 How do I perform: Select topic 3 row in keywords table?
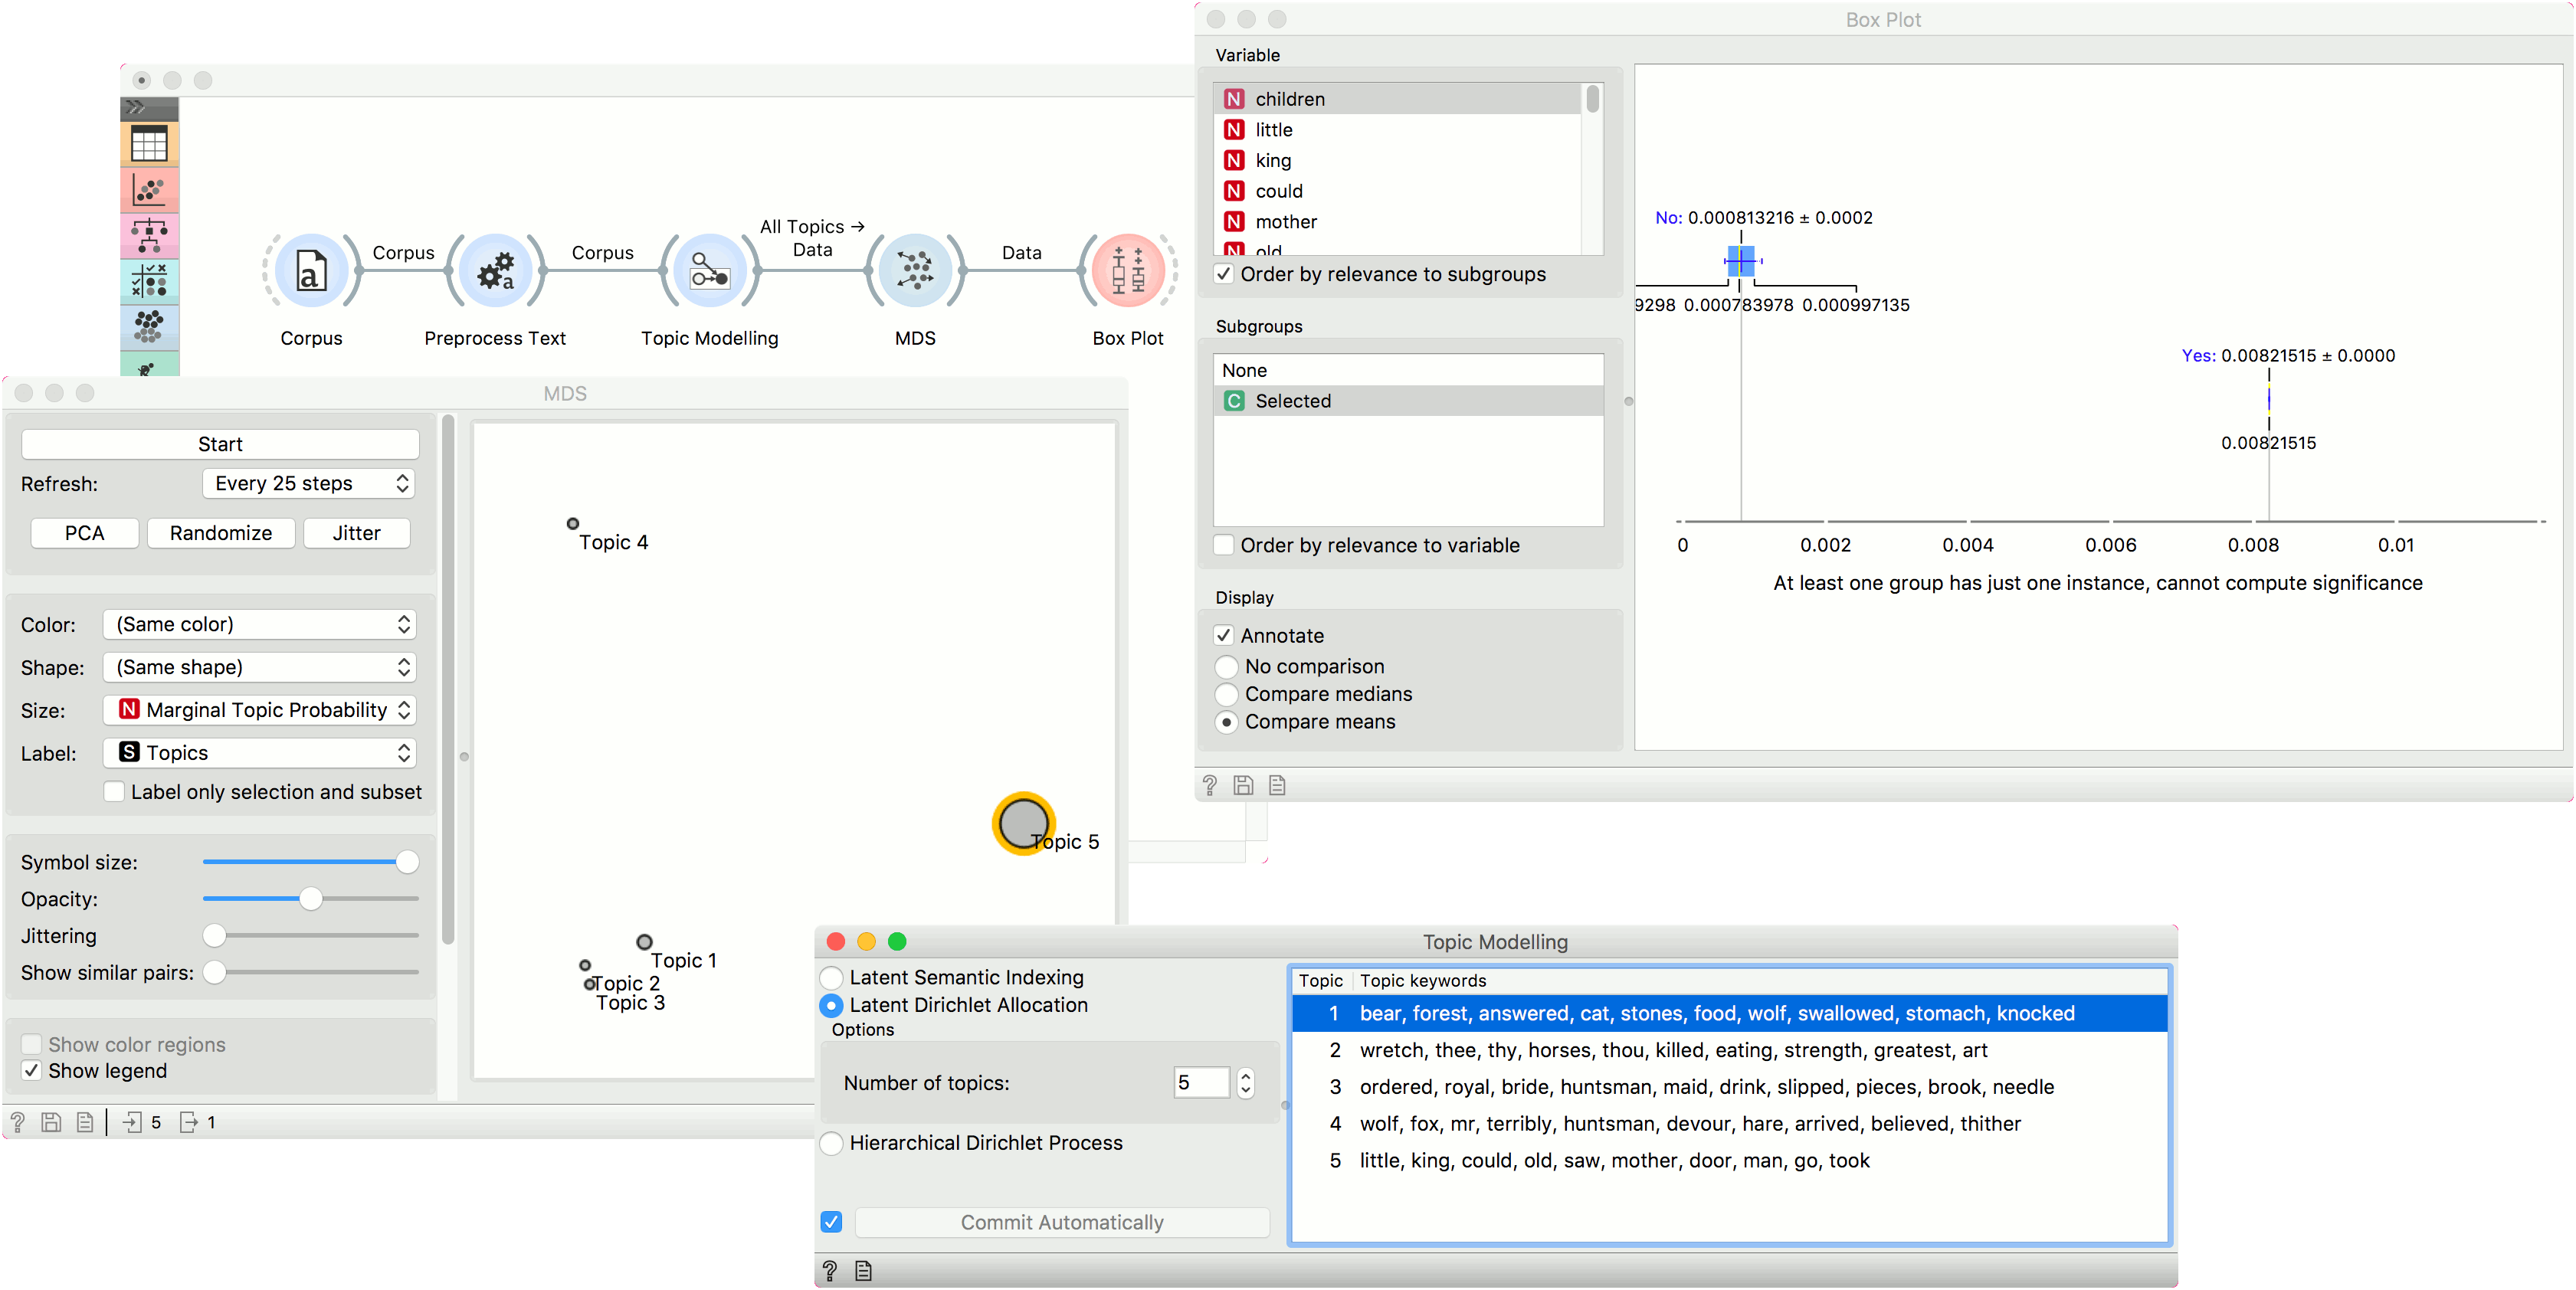[1705, 1087]
